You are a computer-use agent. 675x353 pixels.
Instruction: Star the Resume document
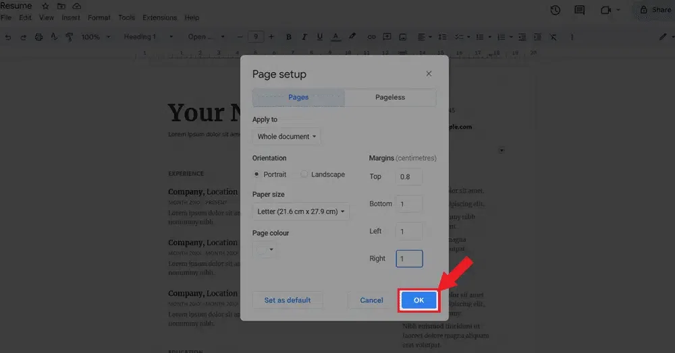(45, 6)
